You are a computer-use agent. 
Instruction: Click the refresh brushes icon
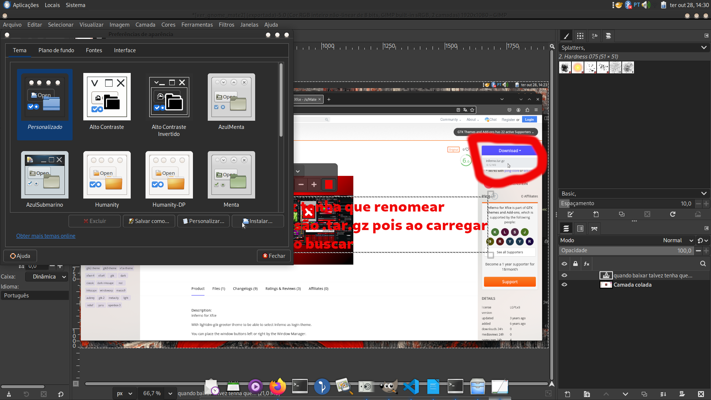[x=672, y=214]
